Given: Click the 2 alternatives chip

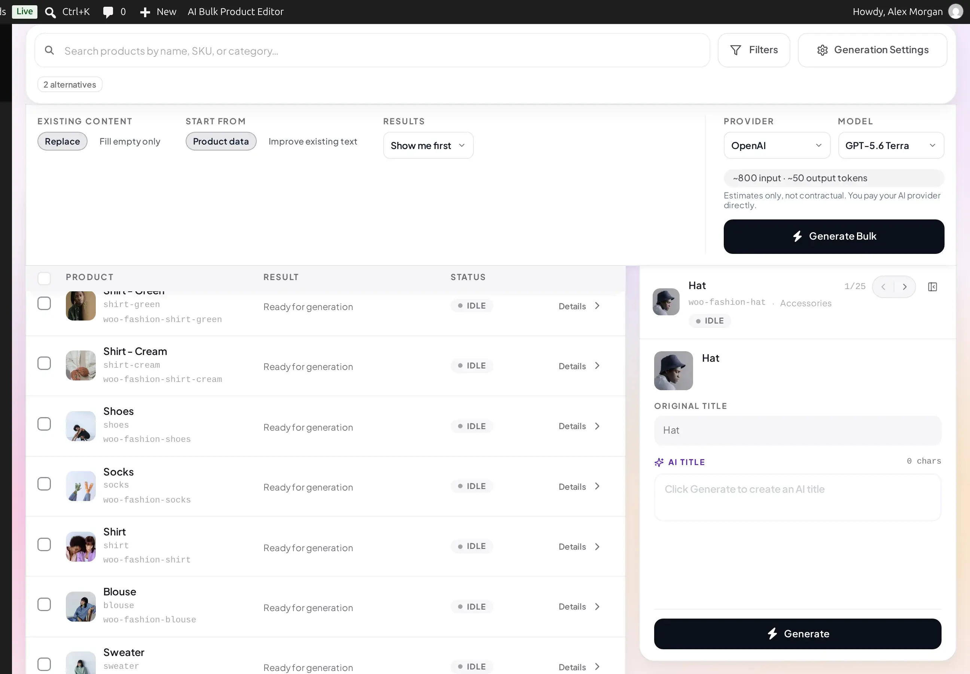Looking at the screenshot, I should pos(70,85).
